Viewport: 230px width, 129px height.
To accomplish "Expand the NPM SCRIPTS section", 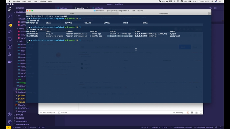I will [x=22, y=121].
